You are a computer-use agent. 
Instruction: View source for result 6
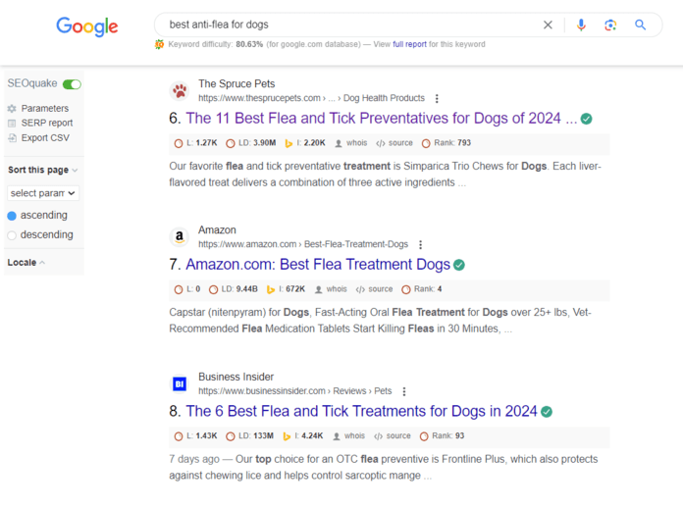(394, 143)
